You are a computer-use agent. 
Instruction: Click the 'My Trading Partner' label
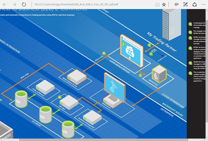click(x=162, y=42)
